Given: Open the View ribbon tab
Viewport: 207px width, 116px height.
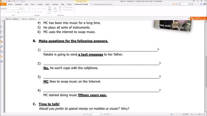Looking at the screenshot, I should [x=26, y=4].
